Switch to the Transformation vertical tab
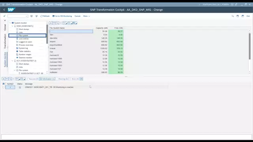The width and height of the screenshot is (253, 142). coord(5,41)
